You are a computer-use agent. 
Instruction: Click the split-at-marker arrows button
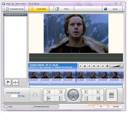tap(15, 82)
